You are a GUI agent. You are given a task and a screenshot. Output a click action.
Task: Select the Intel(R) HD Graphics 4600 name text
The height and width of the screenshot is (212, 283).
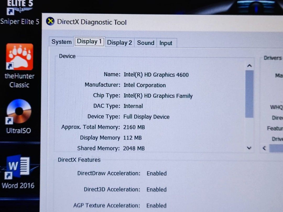pos(156,75)
